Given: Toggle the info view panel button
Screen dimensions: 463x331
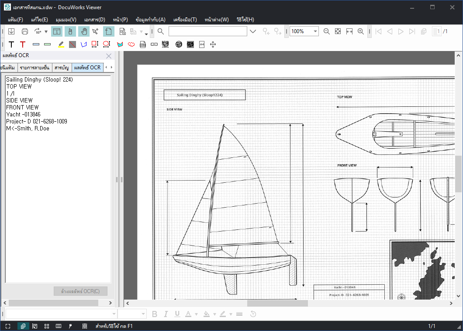Looking at the screenshot, I should (57, 31).
